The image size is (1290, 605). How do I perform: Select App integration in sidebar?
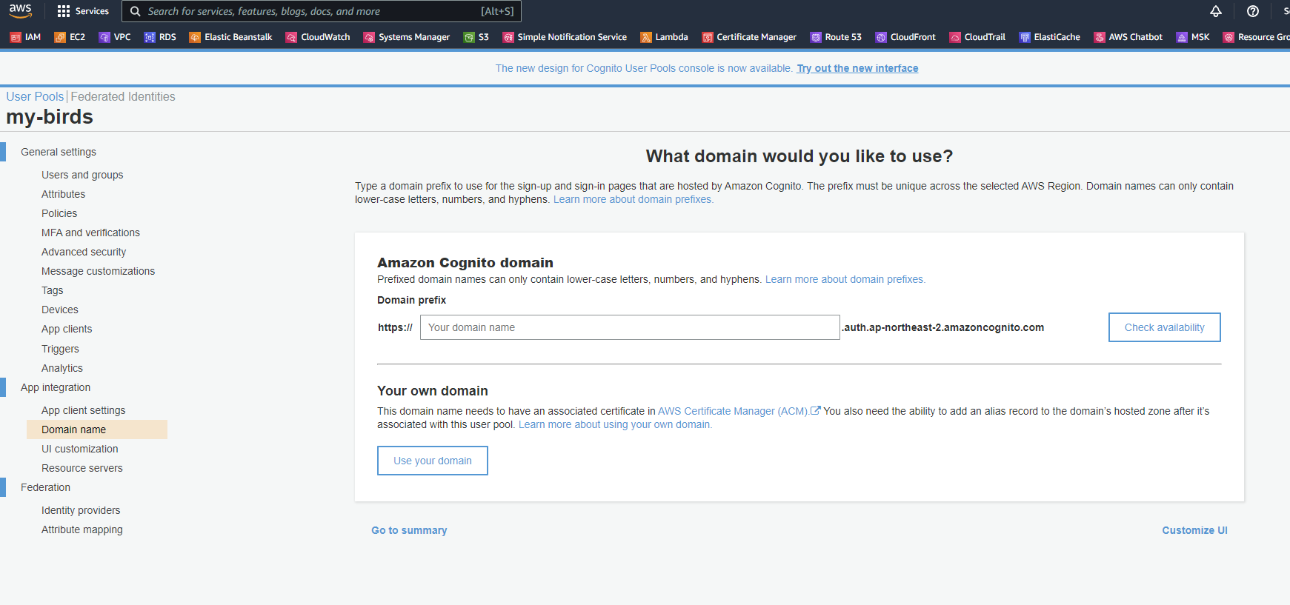tap(56, 387)
